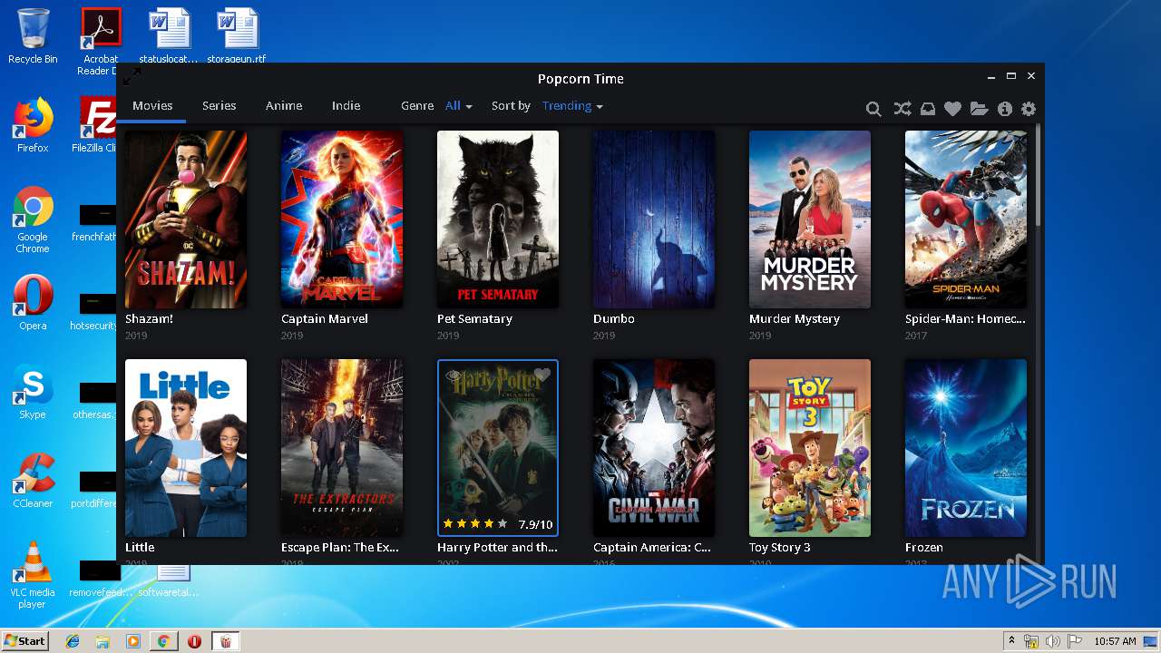The image size is (1161, 653).
Task: Click the 'Murder Mystery' title text
Action: pyautogui.click(x=795, y=319)
